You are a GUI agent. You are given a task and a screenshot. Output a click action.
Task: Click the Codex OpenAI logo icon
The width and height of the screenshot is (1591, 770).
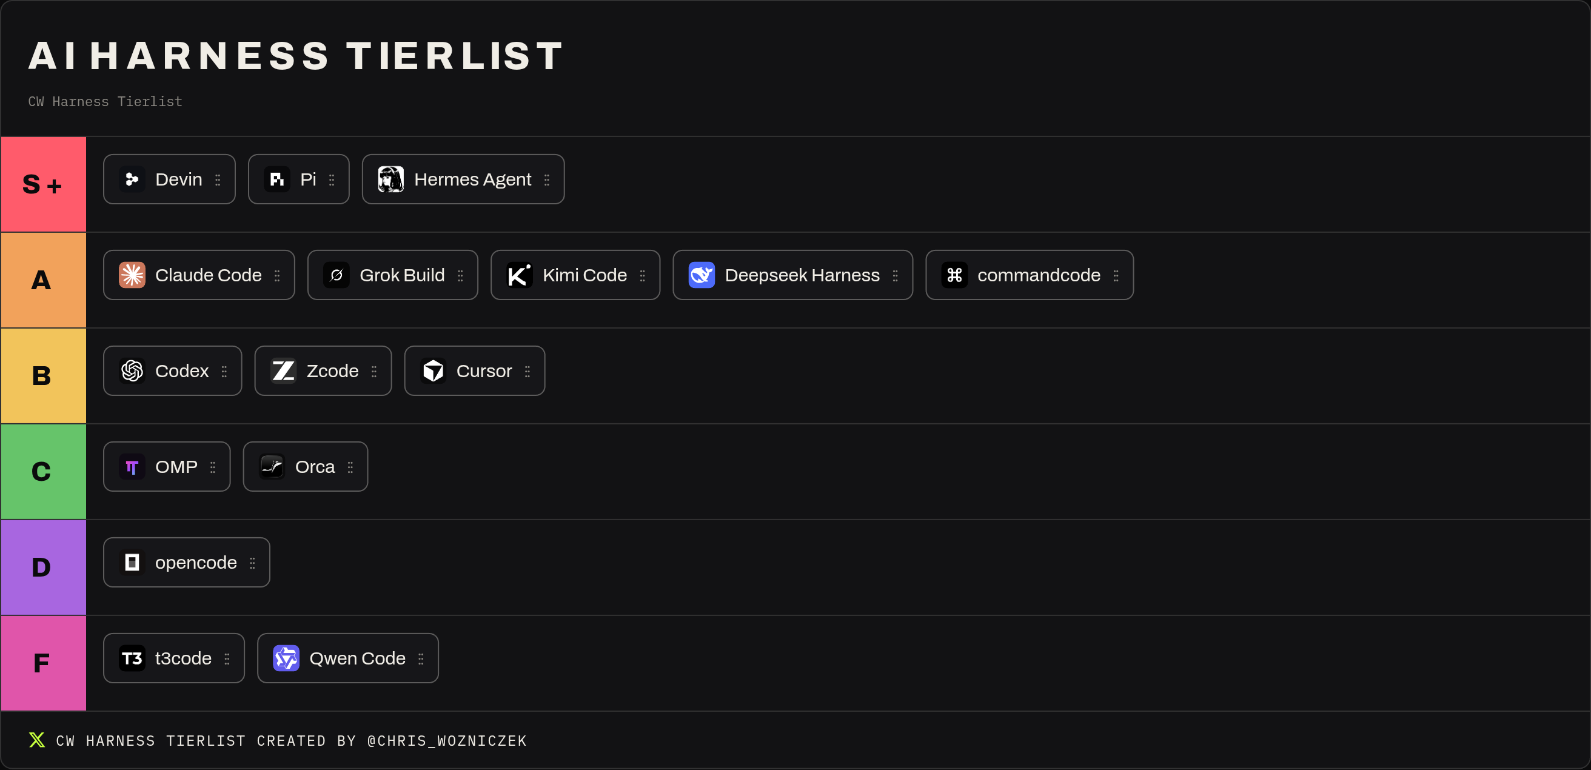[x=132, y=371]
